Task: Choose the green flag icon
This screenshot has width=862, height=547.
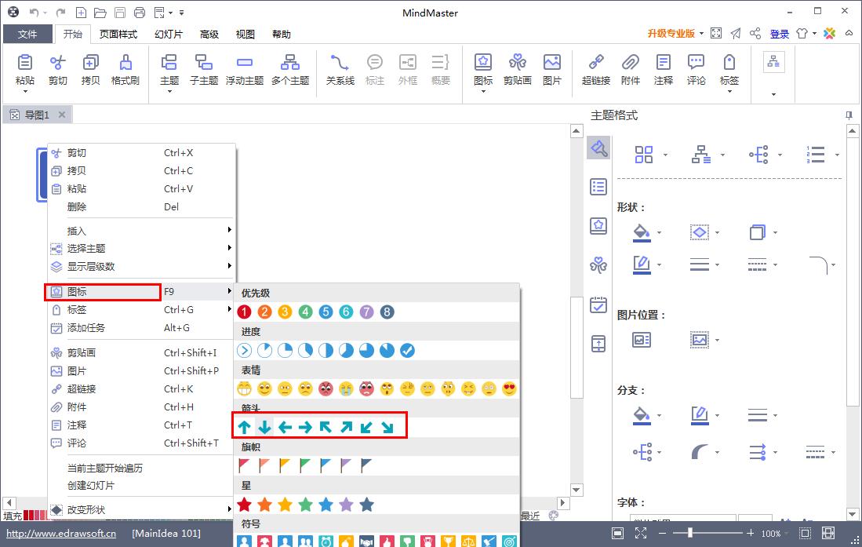Action: (305, 465)
